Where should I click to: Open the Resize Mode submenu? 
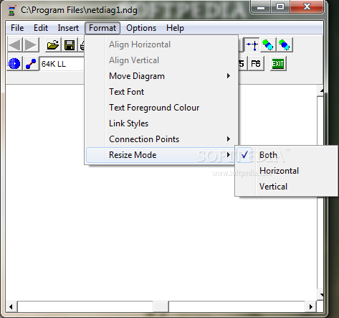click(x=161, y=155)
